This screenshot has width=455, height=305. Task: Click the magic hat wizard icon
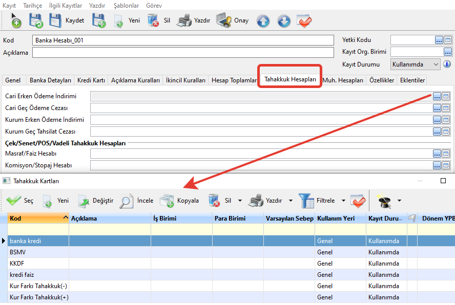pyautogui.click(x=382, y=201)
